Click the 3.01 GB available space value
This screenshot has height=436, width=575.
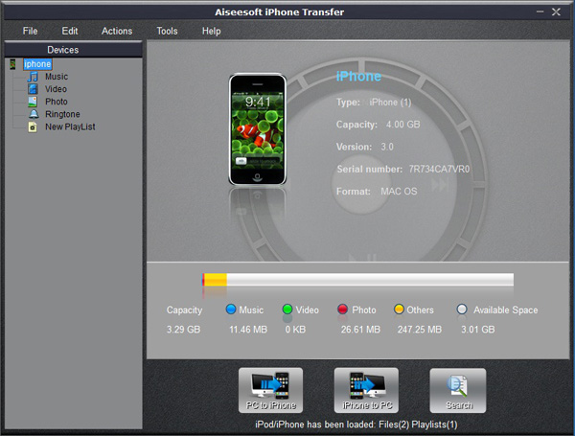478,330
